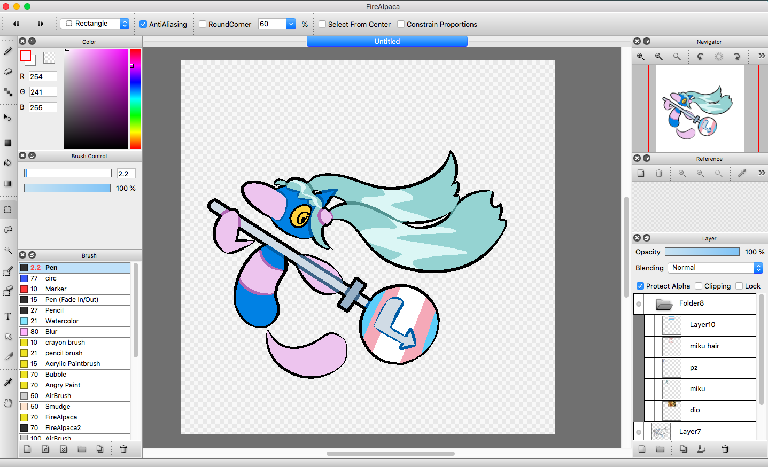Viewport: 768px width, 467px height.
Task: Click the foreground color swatch
Action: (x=25, y=55)
